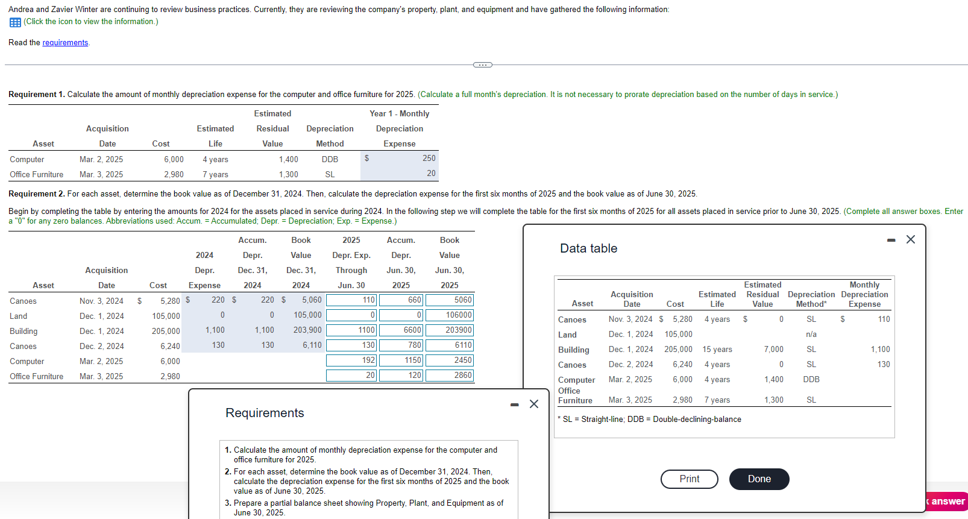Screen dimensions: 968x519
Task: Click the n/a method for Land
Action: click(811, 335)
